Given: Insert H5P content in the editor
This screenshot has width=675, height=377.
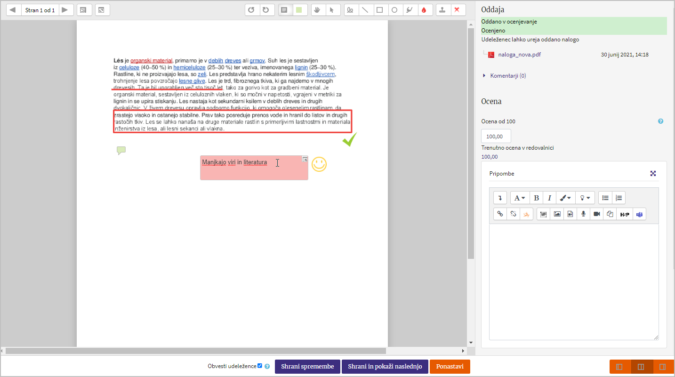Looking at the screenshot, I should [625, 214].
